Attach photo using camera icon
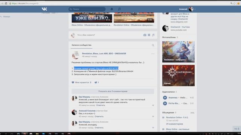 coord(145,35)
